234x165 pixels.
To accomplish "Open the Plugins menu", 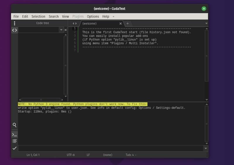I will 78,17.
